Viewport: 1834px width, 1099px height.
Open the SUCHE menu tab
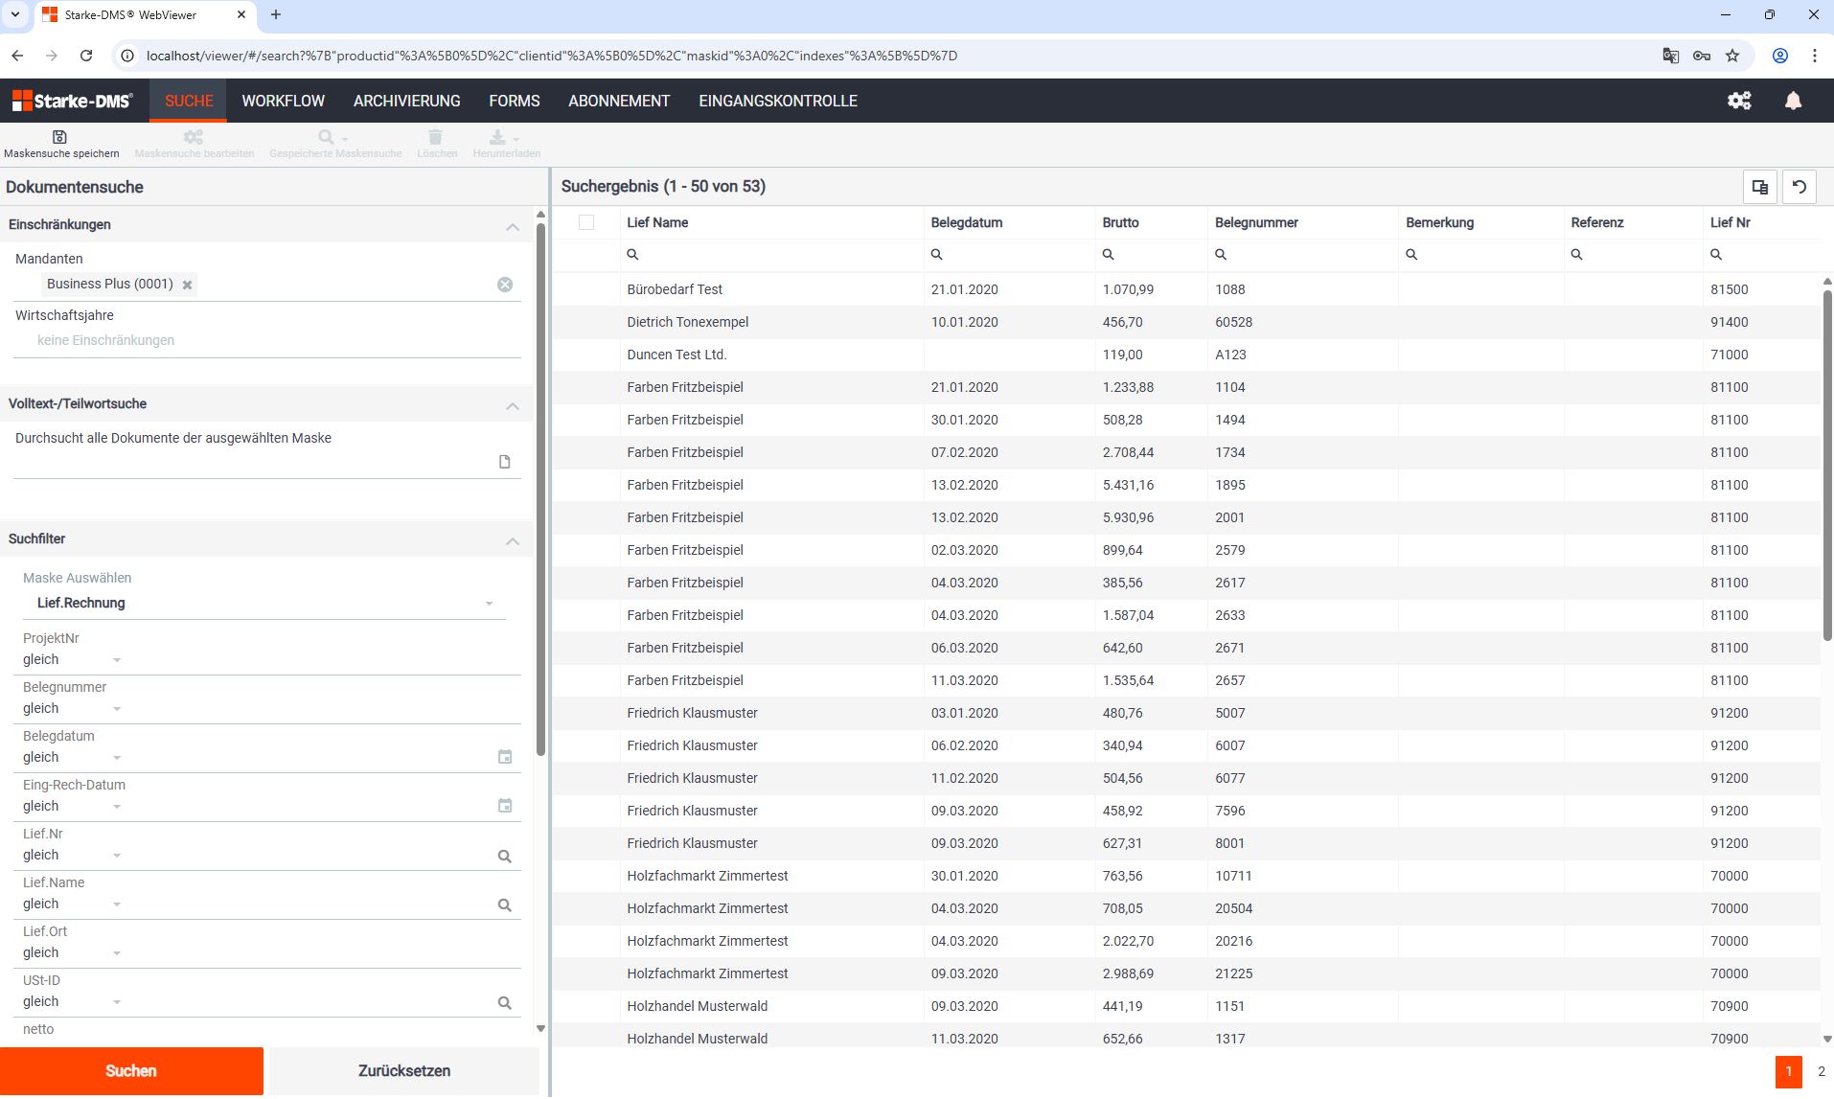(x=189, y=101)
